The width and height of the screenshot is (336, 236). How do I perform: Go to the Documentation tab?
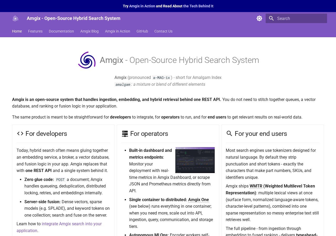pos(61,31)
